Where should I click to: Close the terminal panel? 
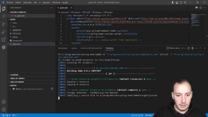204,48
